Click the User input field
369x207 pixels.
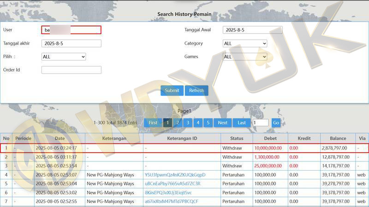71,30
